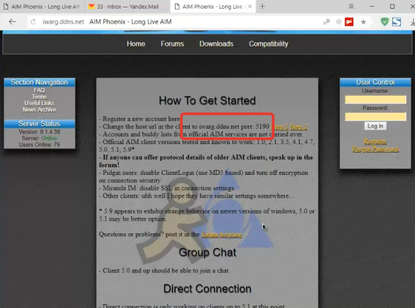Reload the page with refresh icon

tap(33, 22)
